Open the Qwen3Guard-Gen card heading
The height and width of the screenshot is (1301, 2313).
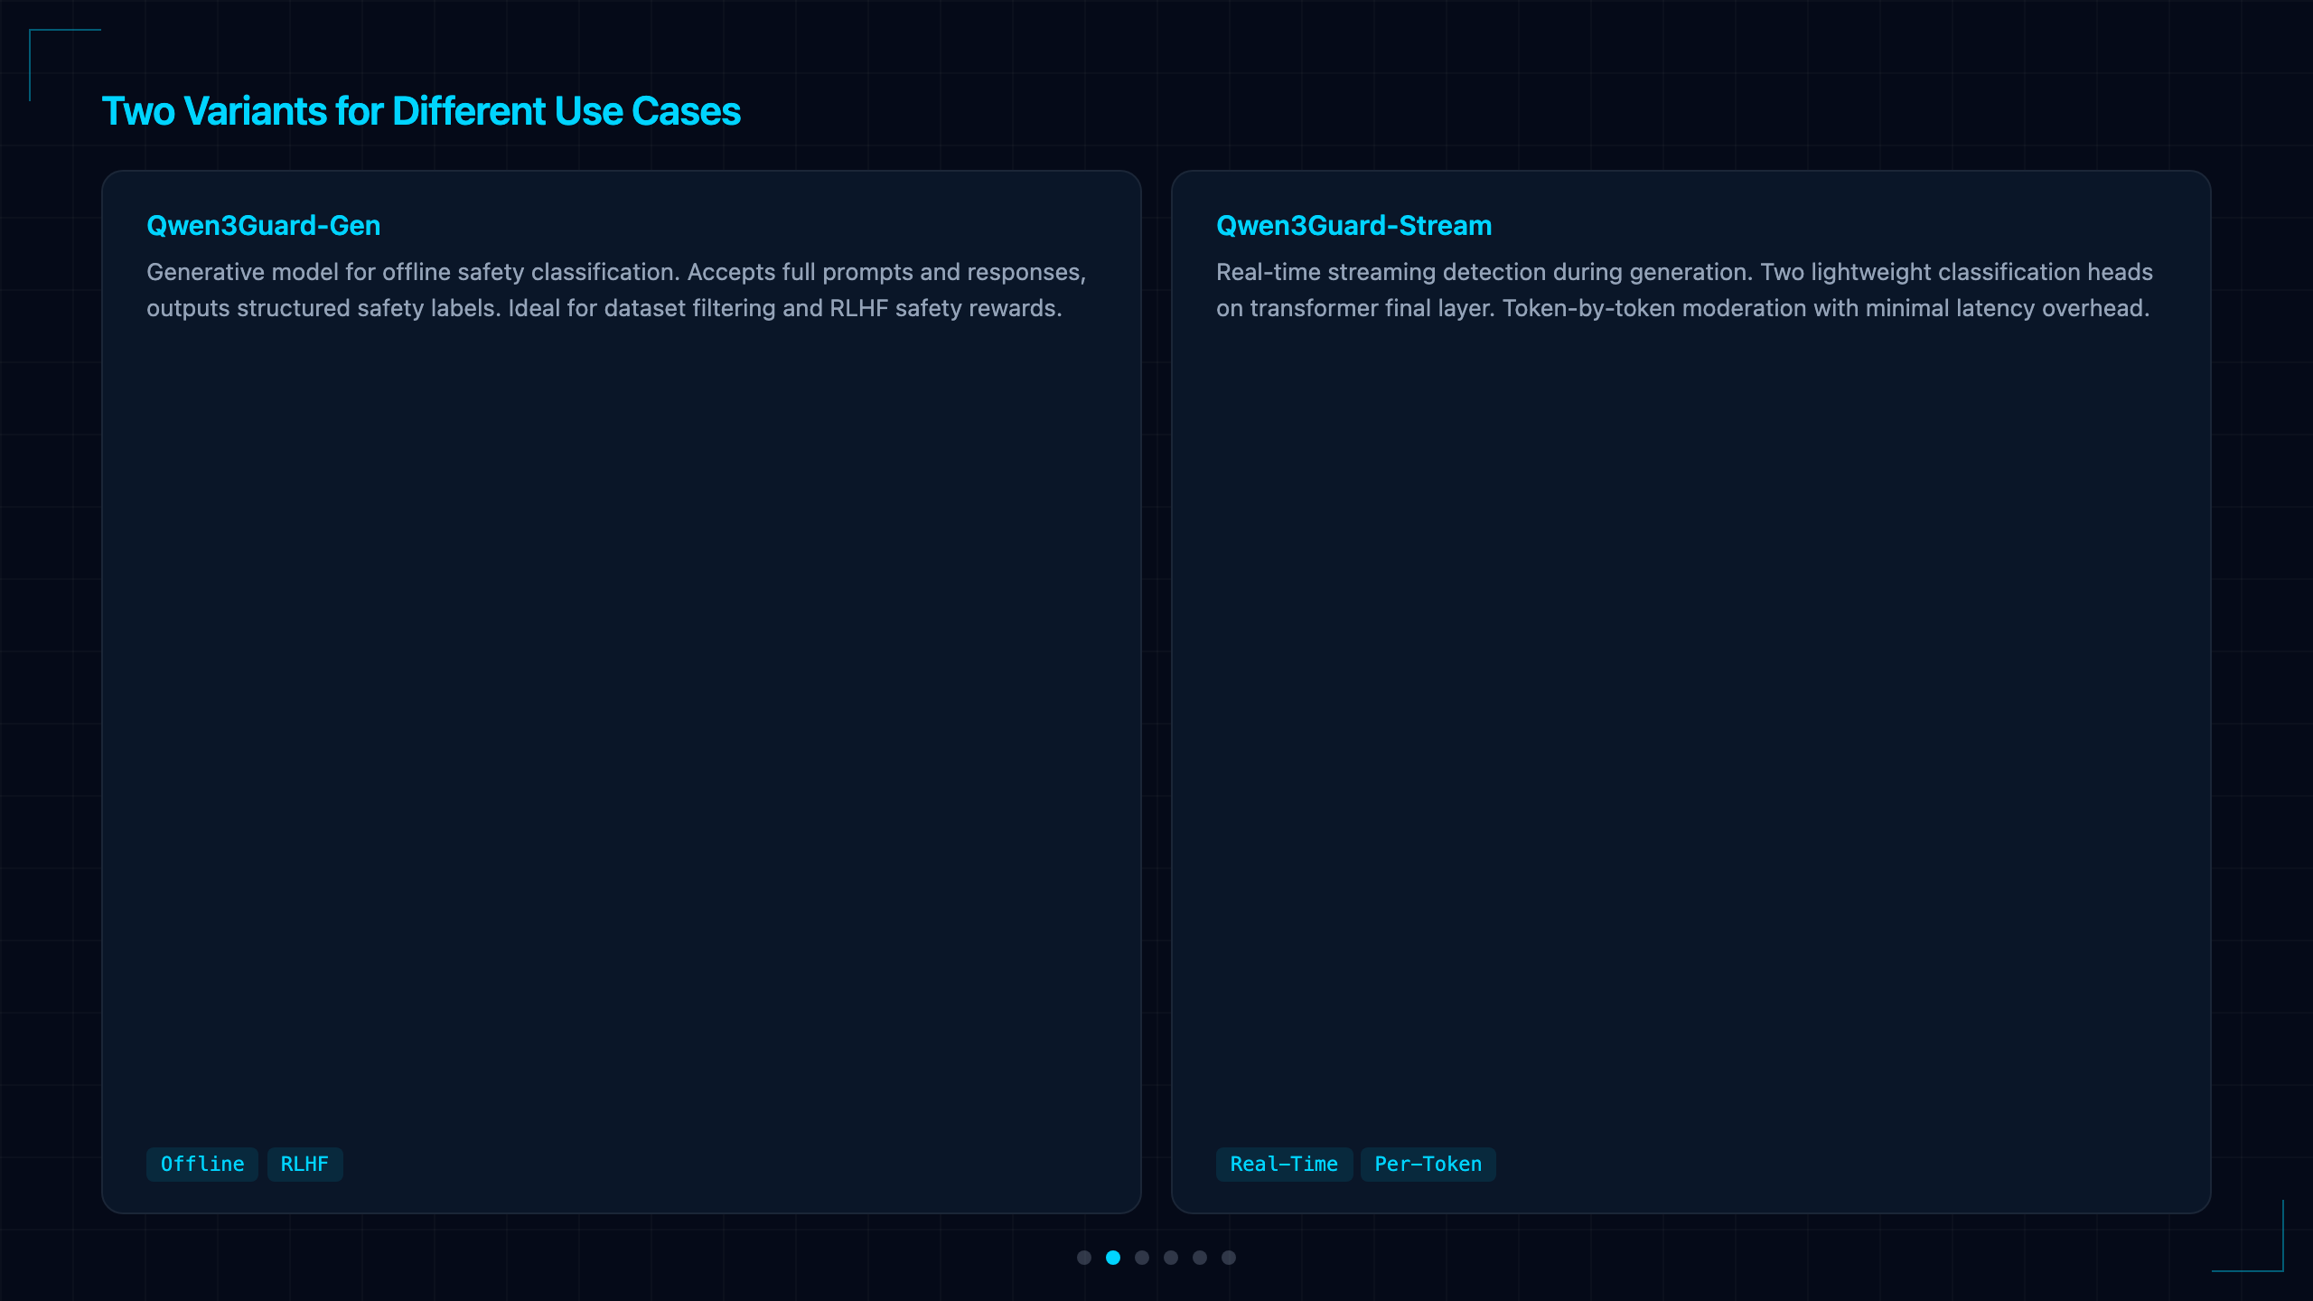(x=263, y=225)
